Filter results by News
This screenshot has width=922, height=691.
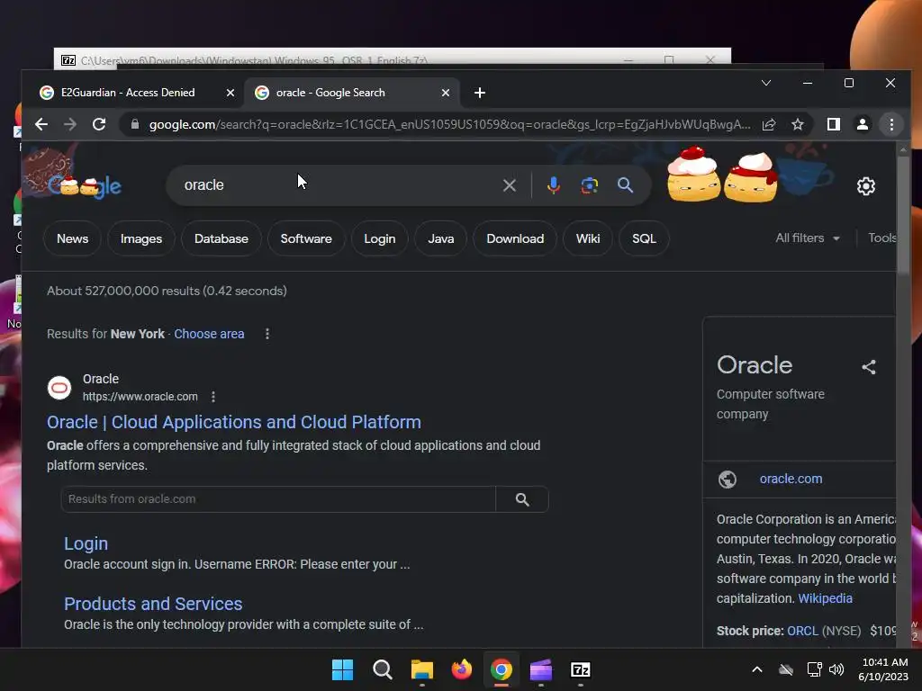point(72,238)
